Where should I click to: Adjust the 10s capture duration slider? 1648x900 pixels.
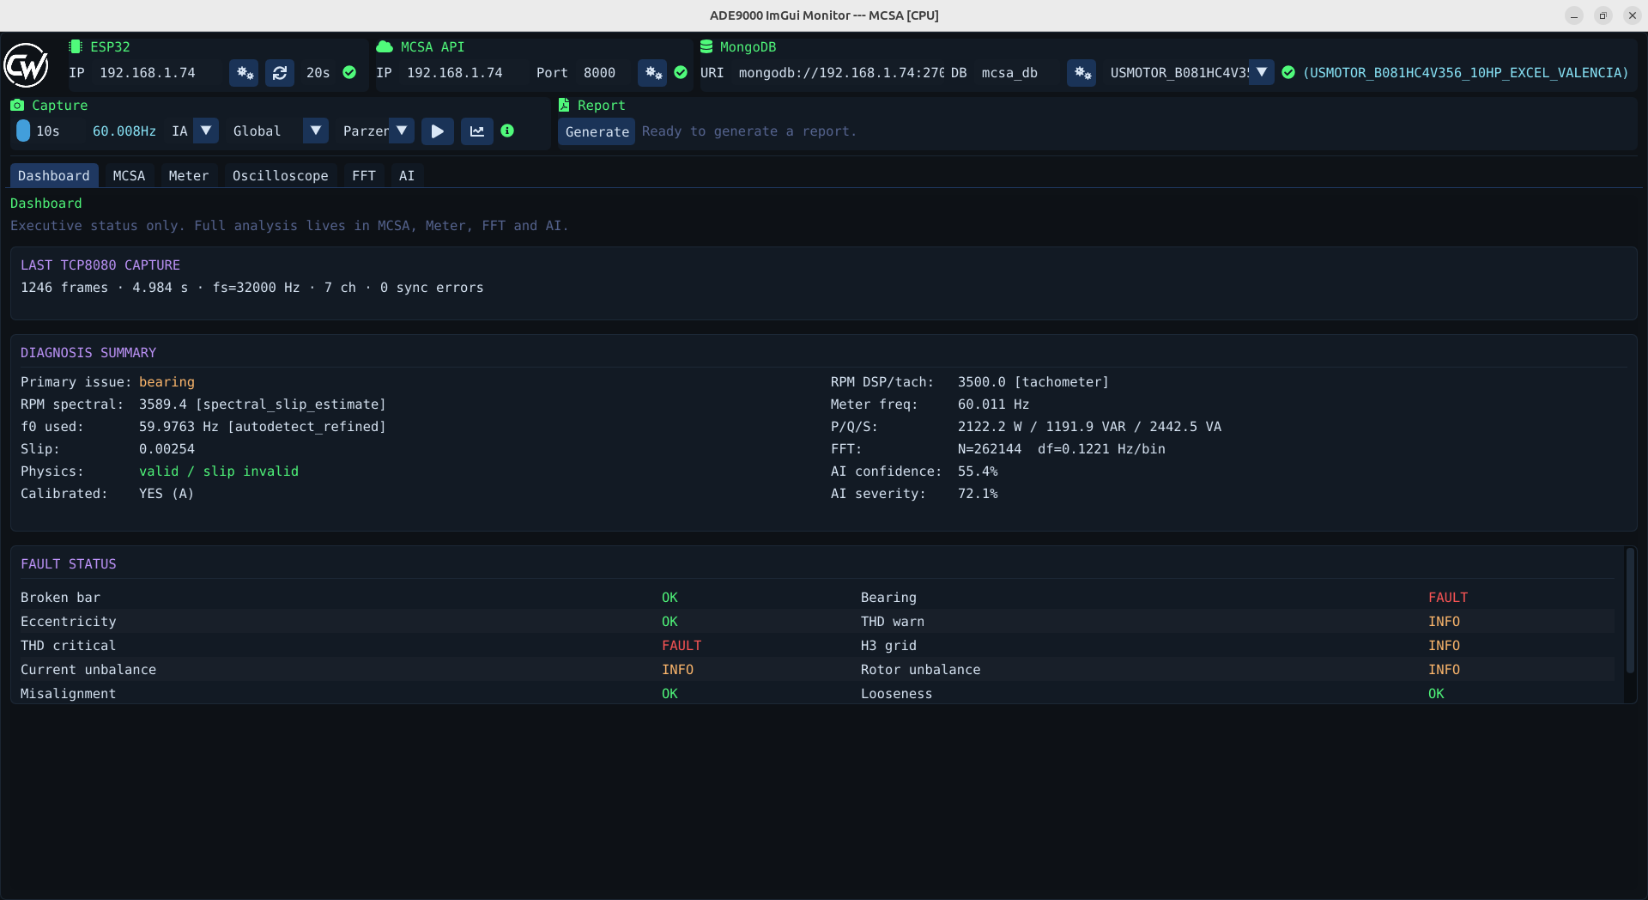pyautogui.click(x=48, y=131)
